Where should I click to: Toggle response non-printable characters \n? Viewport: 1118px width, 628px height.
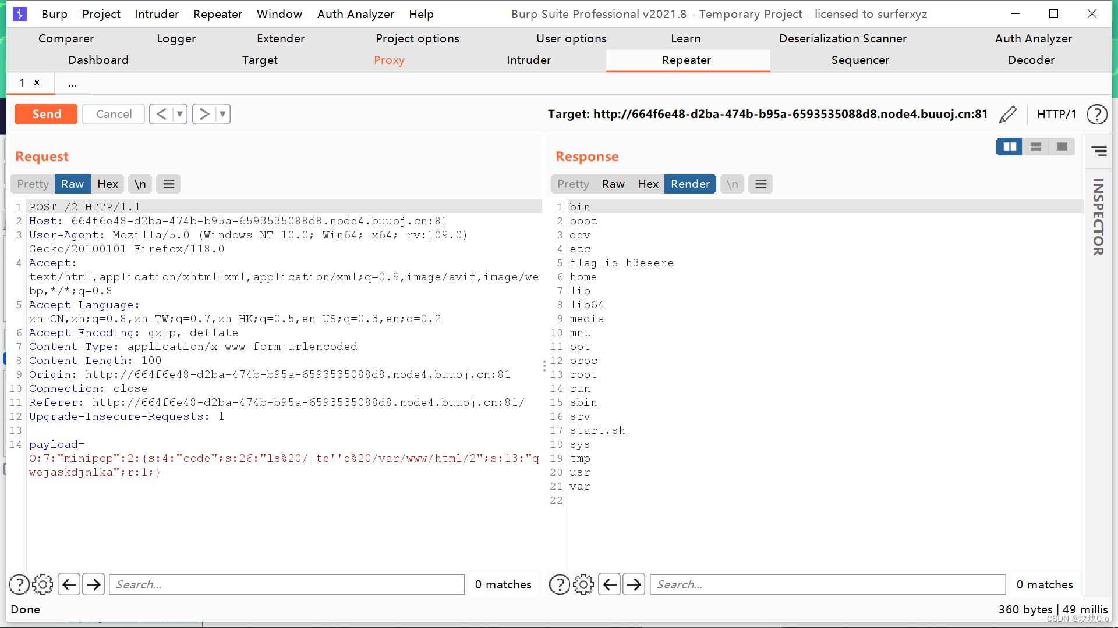[x=732, y=184]
